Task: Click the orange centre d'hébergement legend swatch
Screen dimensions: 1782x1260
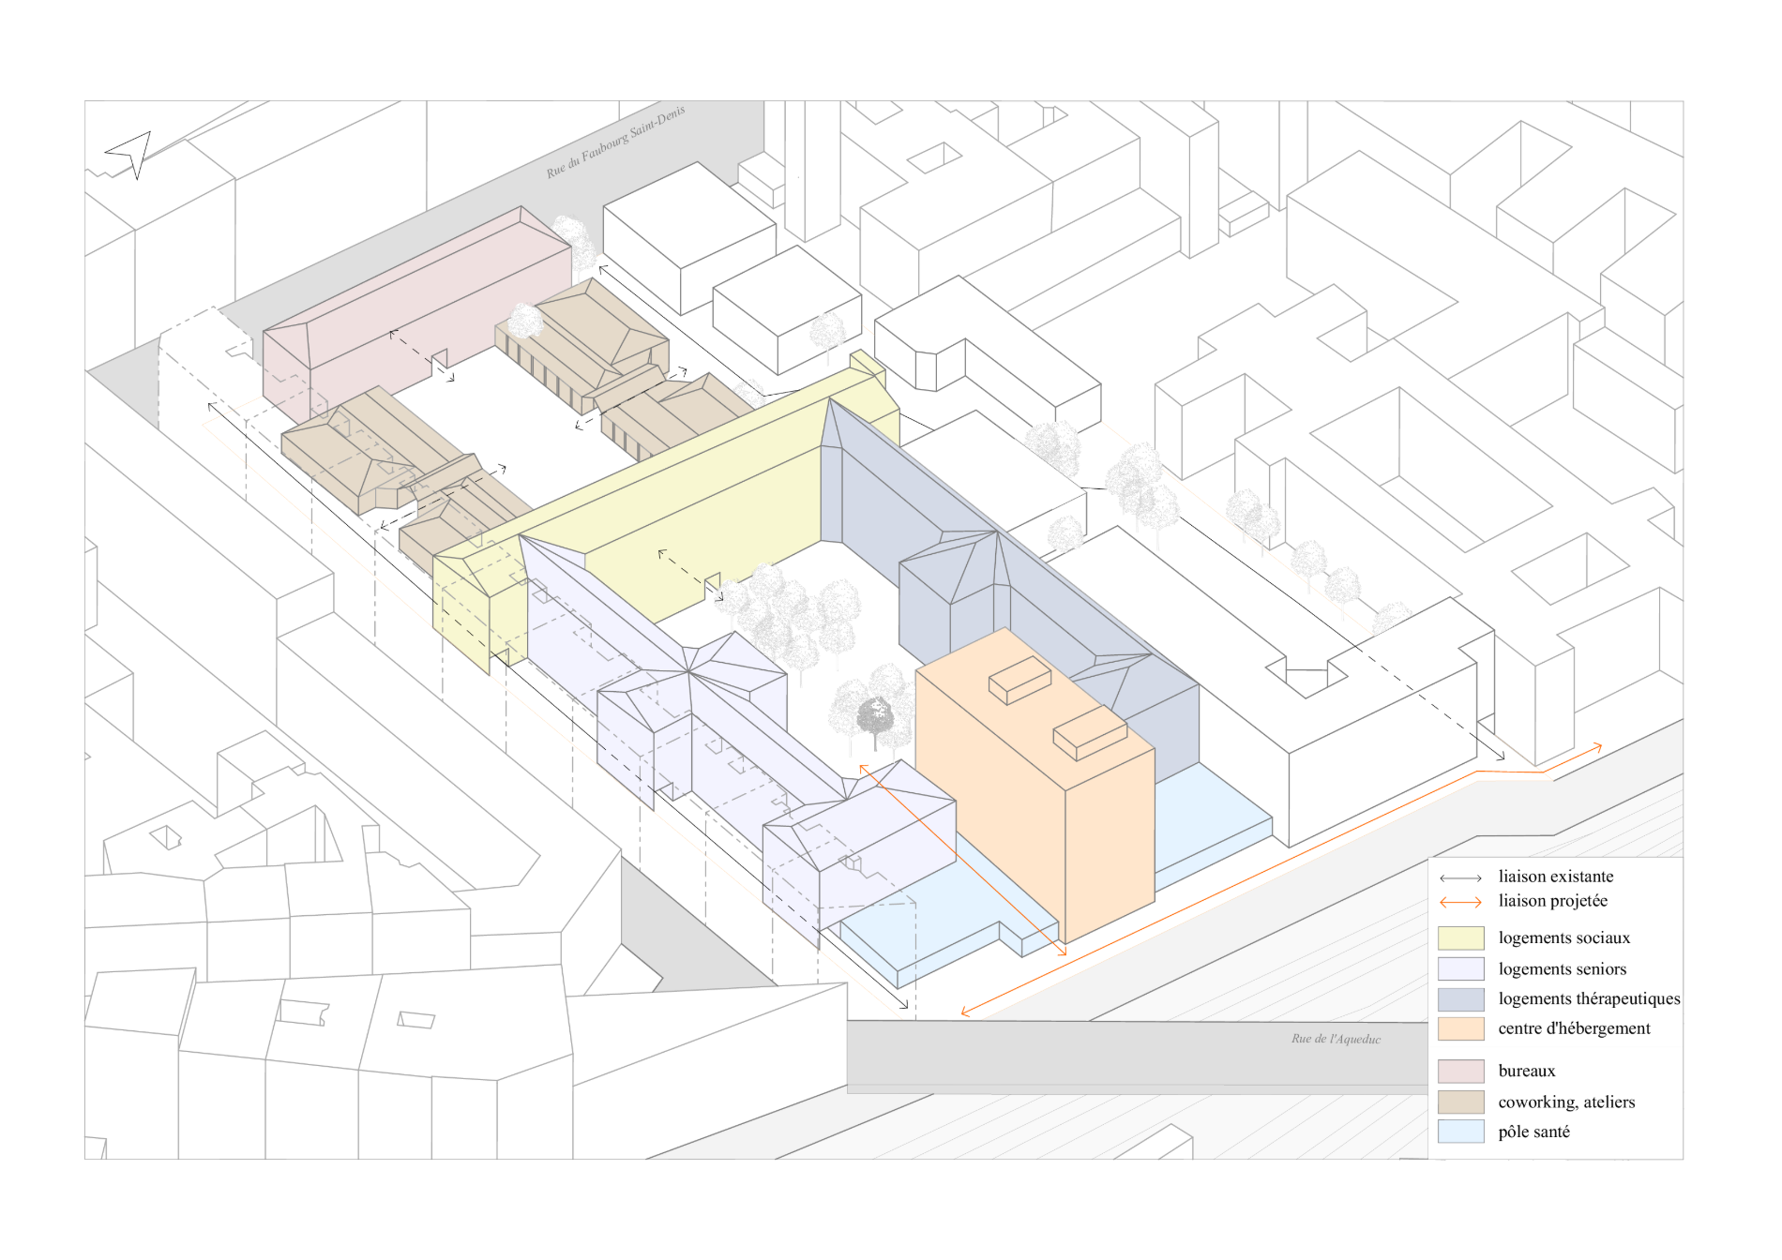Action: click(x=1460, y=1028)
